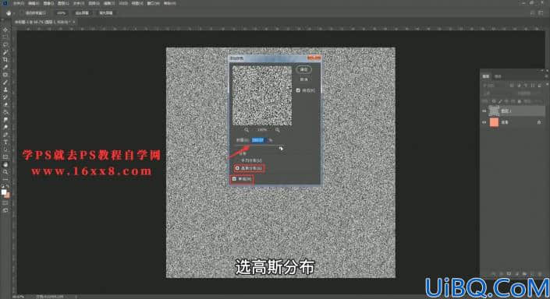550x299 pixels.
Task: Open the File menu
Action: point(19,3)
